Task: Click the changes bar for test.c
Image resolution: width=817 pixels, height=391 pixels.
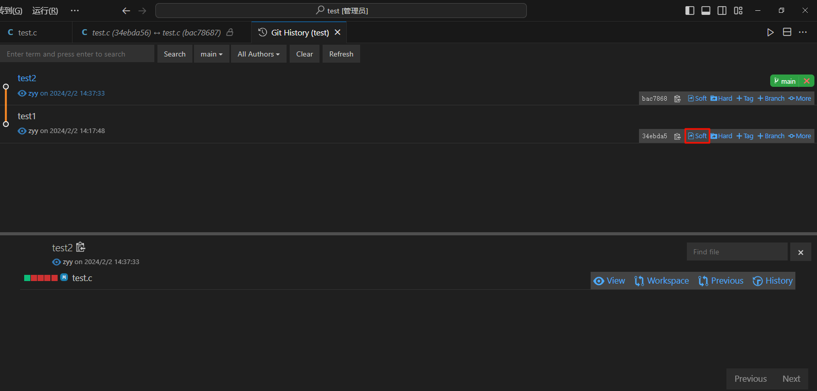Action: (x=41, y=278)
